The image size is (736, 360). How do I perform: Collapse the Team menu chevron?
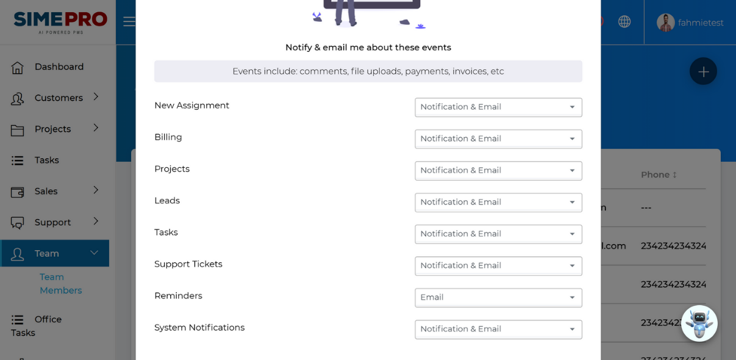94,253
